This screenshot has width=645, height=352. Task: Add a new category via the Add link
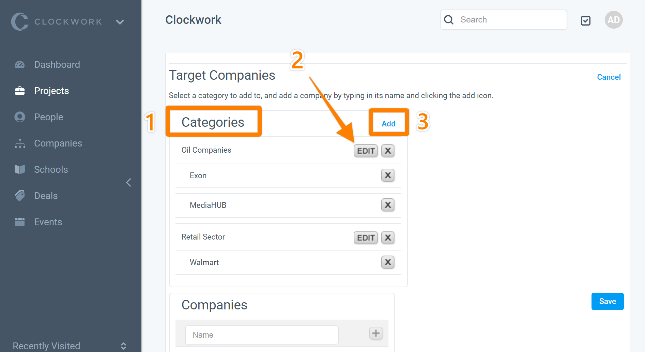coord(388,123)
